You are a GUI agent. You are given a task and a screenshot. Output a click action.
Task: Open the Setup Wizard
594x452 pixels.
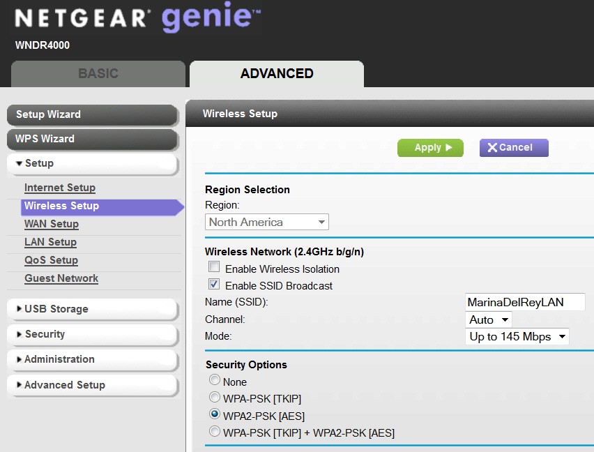click(x=92, y=114)
